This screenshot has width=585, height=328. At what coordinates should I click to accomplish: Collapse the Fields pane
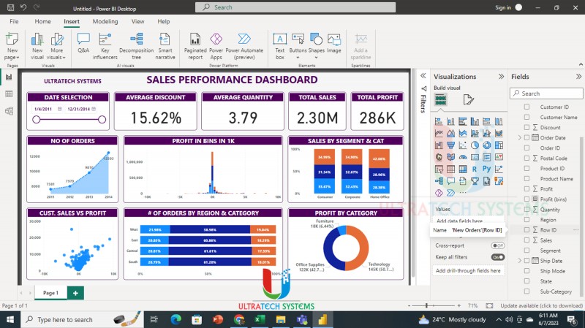pos(578,77)
